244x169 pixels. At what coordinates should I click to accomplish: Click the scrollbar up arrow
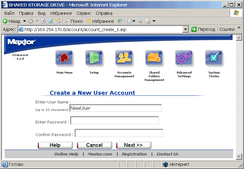(x=239, y=38)
